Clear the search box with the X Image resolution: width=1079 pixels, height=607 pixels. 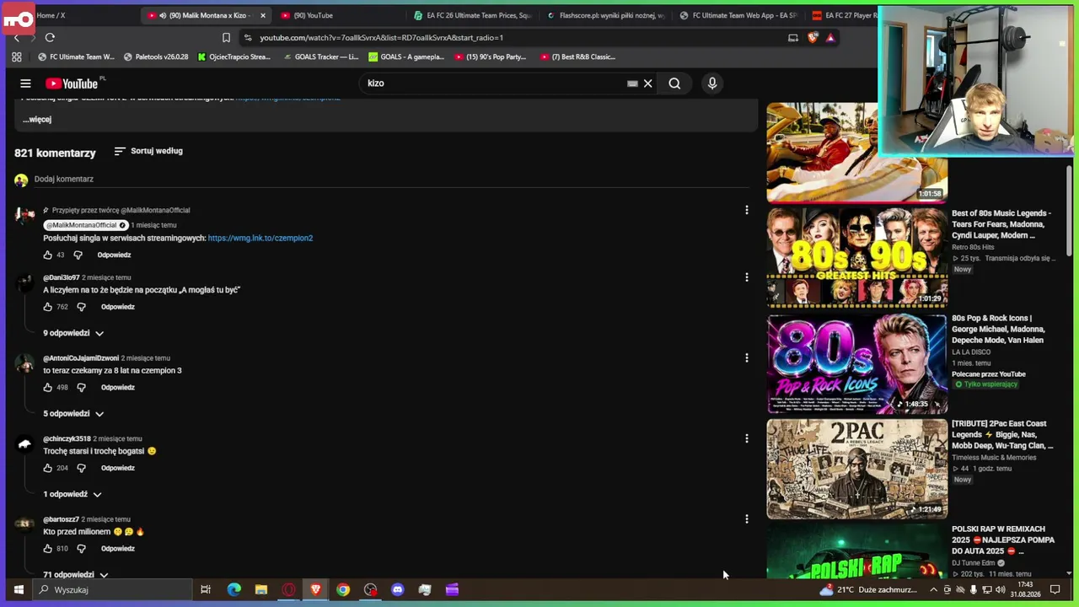(x=647, y=83)
